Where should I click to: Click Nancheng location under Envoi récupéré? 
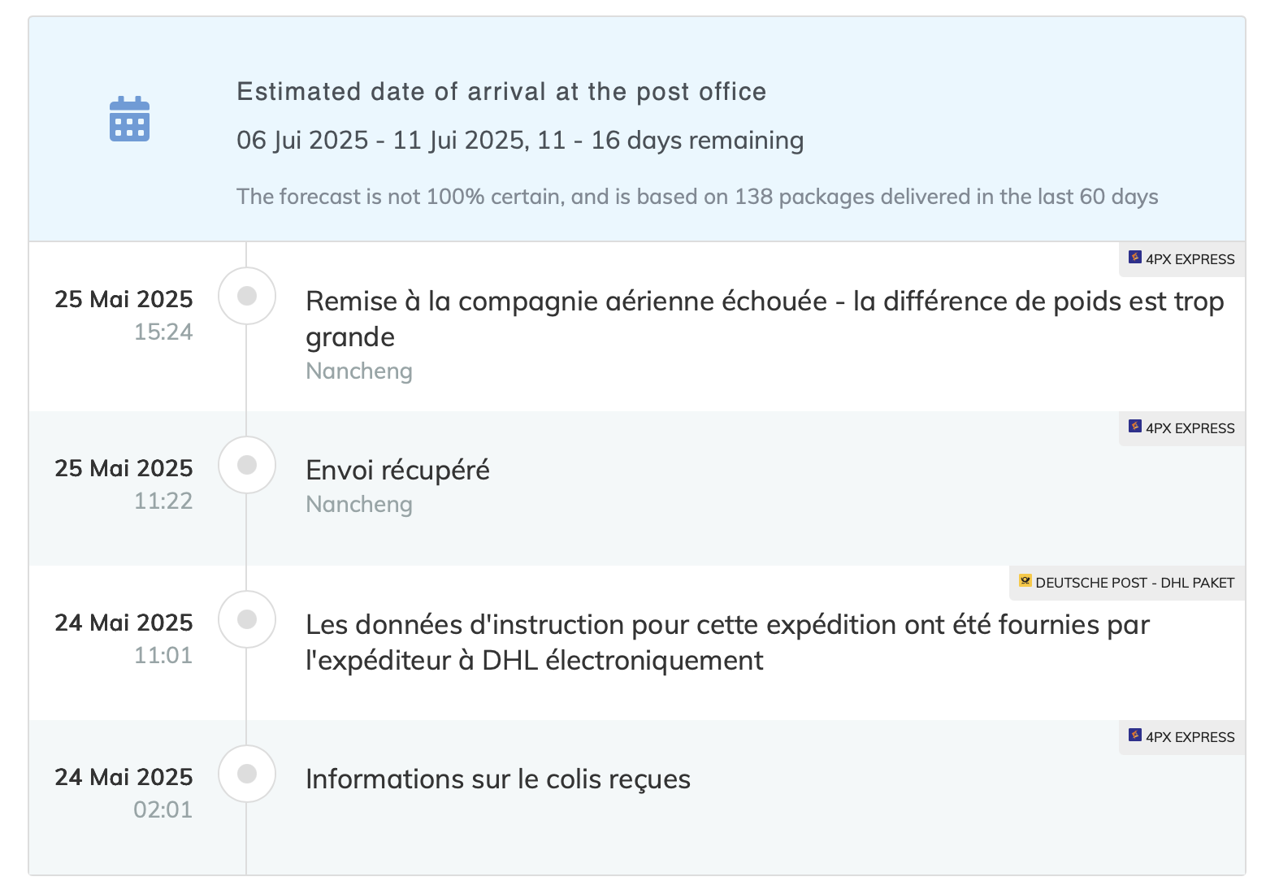(x=359, y=505)
